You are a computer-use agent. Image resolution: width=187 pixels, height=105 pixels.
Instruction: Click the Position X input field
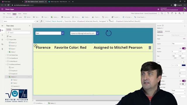tap(175, 52)
